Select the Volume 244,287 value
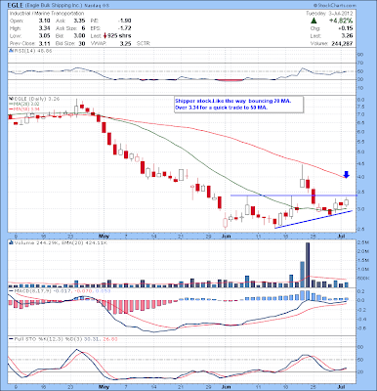 (342, 43)
